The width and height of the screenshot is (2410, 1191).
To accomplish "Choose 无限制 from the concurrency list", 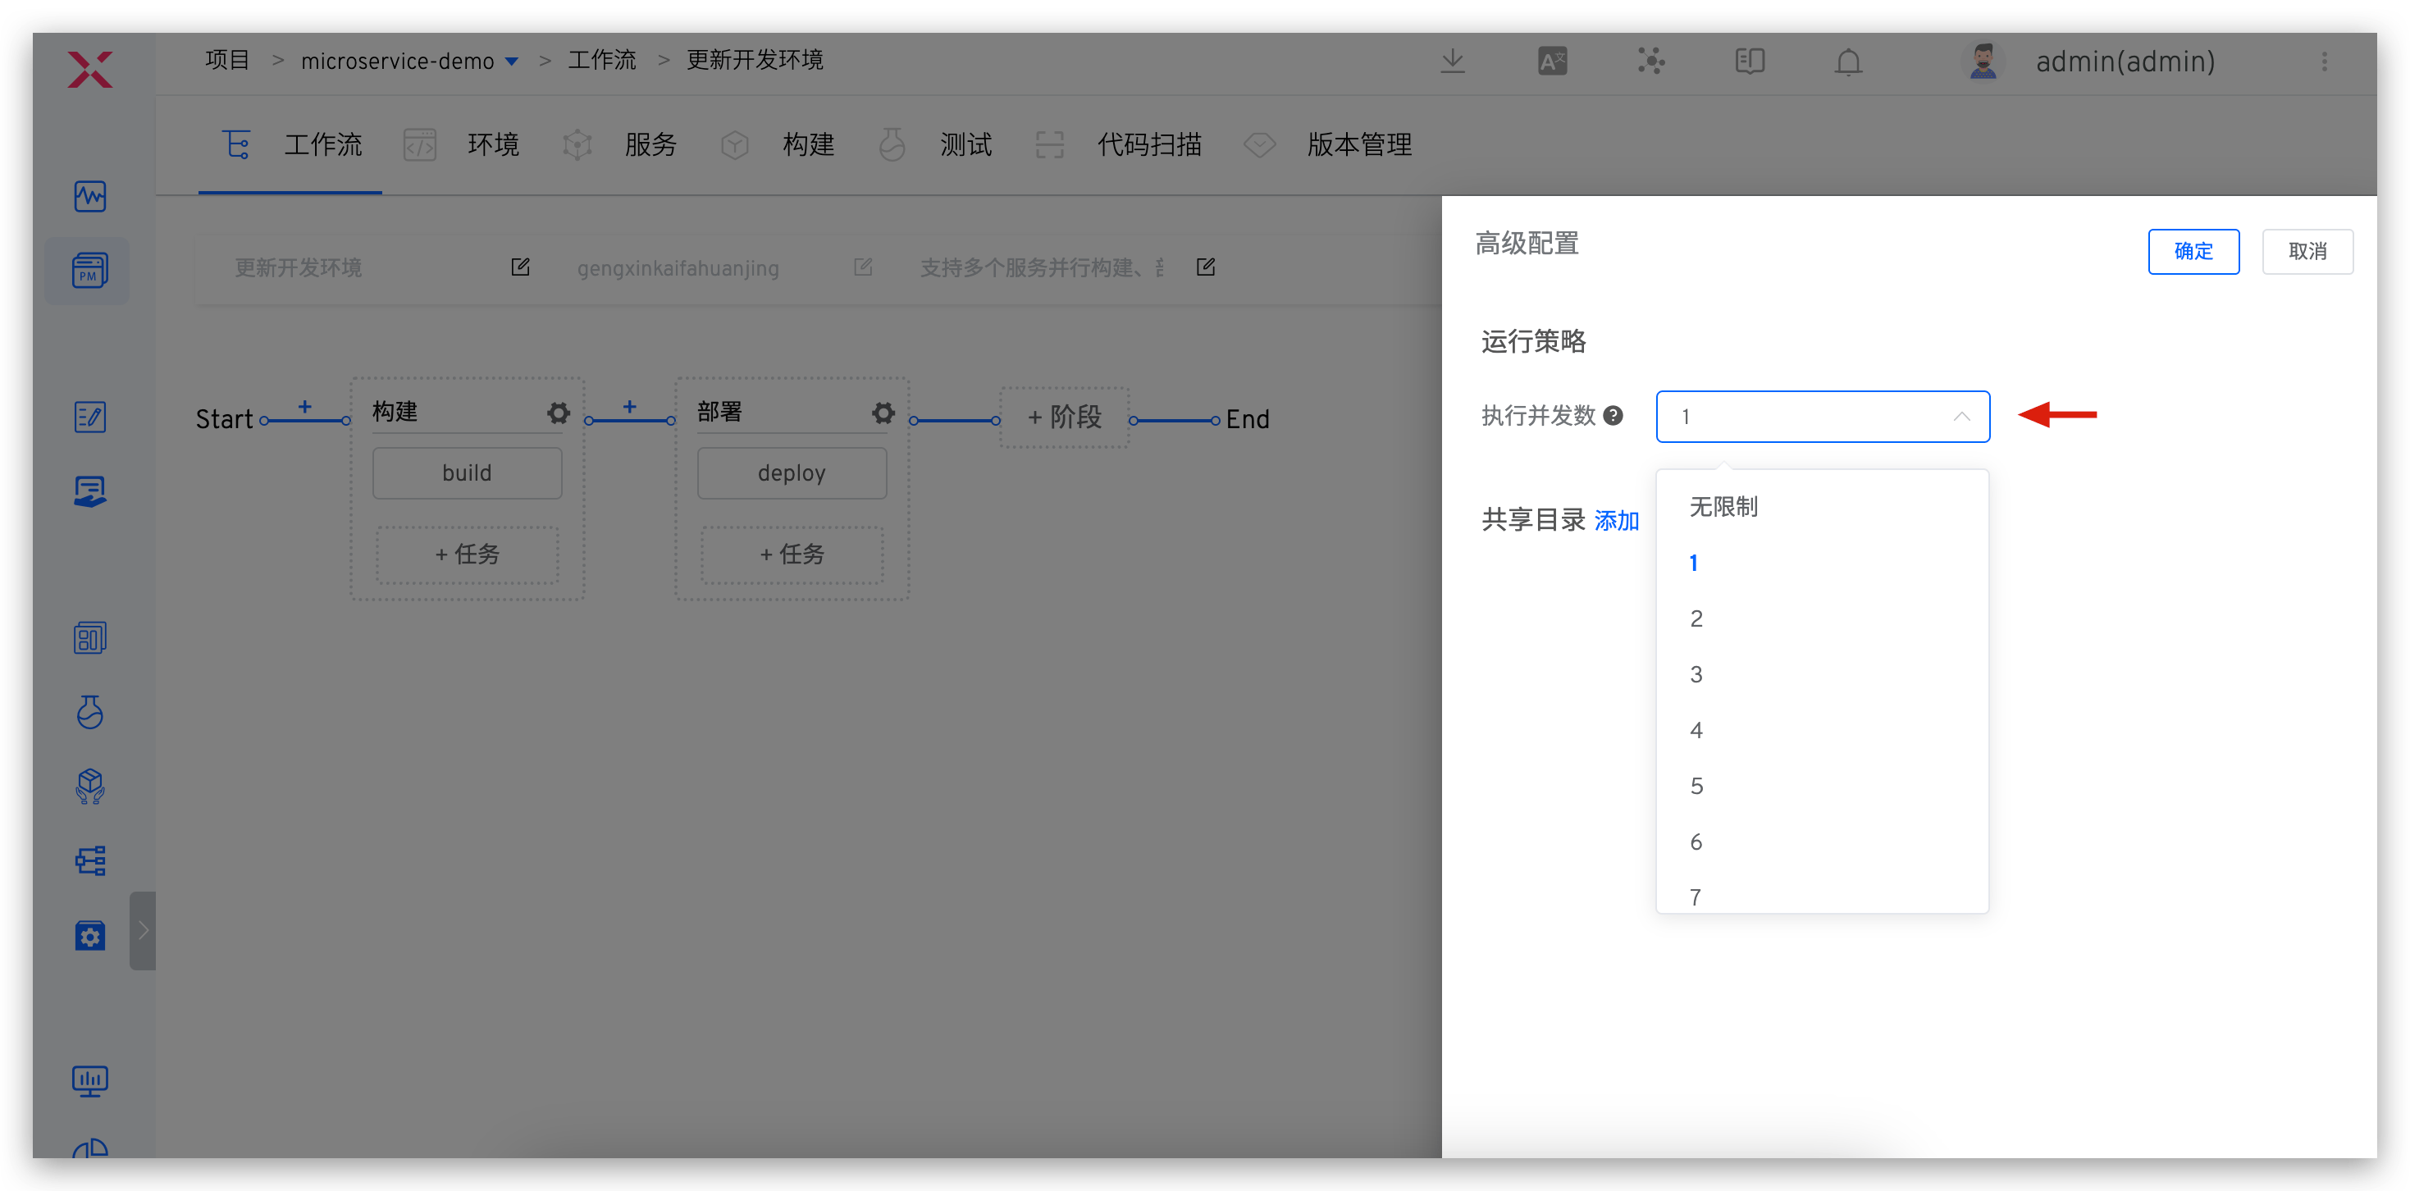I will [x=1724, y=506].
